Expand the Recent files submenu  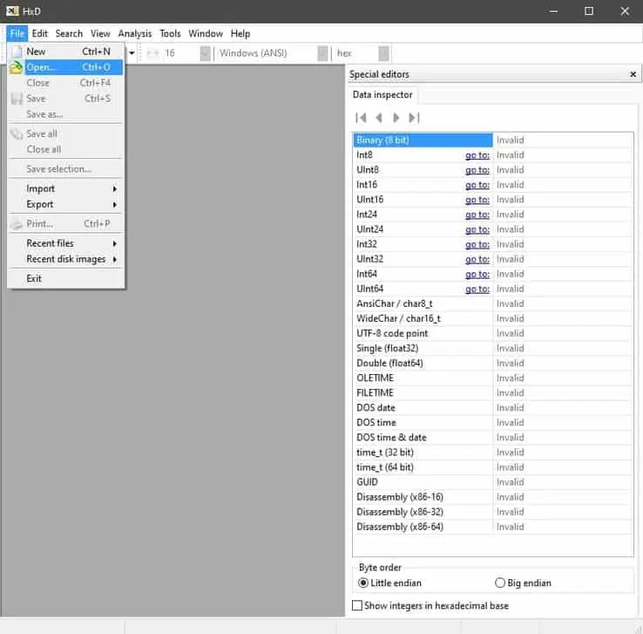[x=65, y=243]
